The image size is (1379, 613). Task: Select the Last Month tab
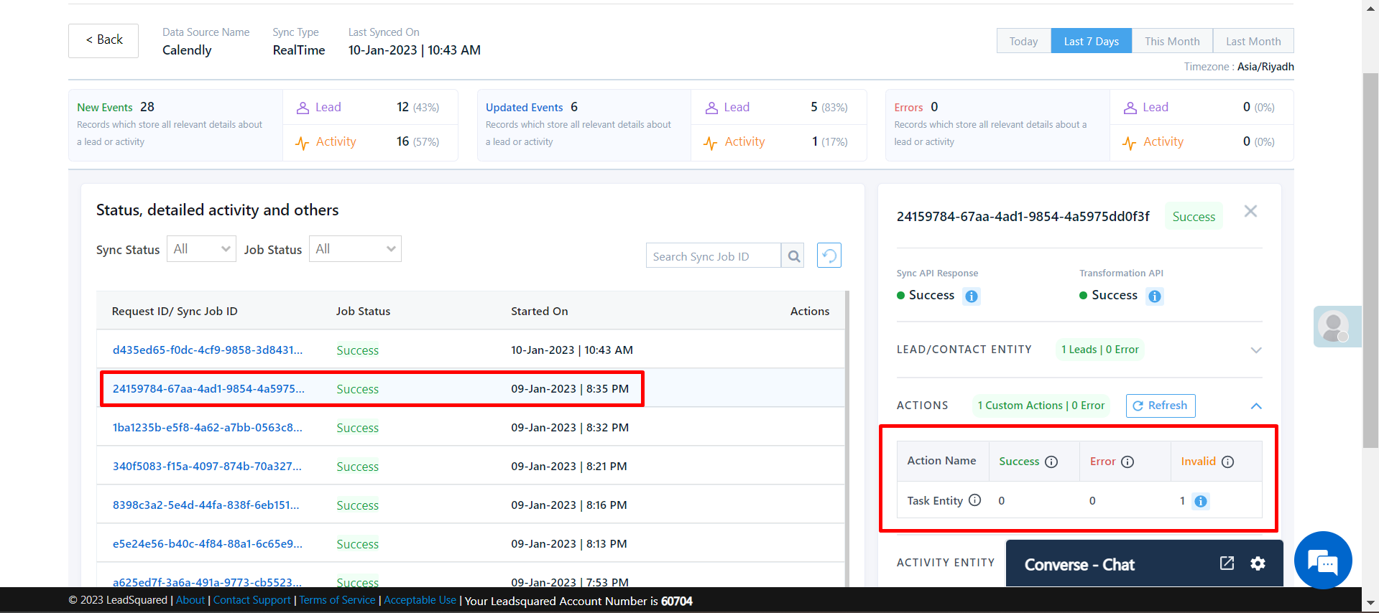pos(1253,41)
